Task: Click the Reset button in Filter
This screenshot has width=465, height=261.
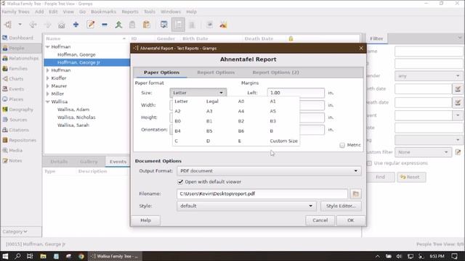Action: [x=411, y=177]
